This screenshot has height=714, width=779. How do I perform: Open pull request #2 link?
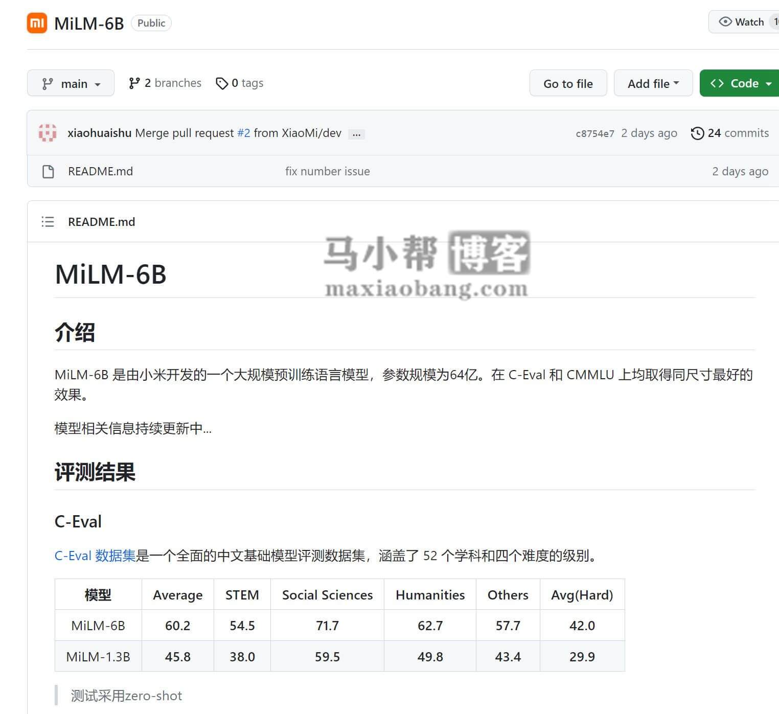click(x=244, y=133)
